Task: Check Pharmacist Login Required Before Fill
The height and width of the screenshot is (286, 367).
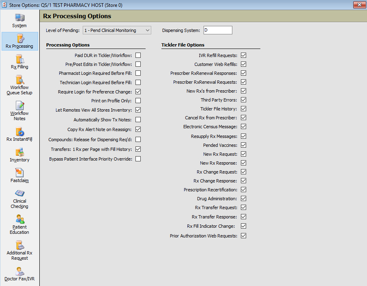Action: pos(138,73)
